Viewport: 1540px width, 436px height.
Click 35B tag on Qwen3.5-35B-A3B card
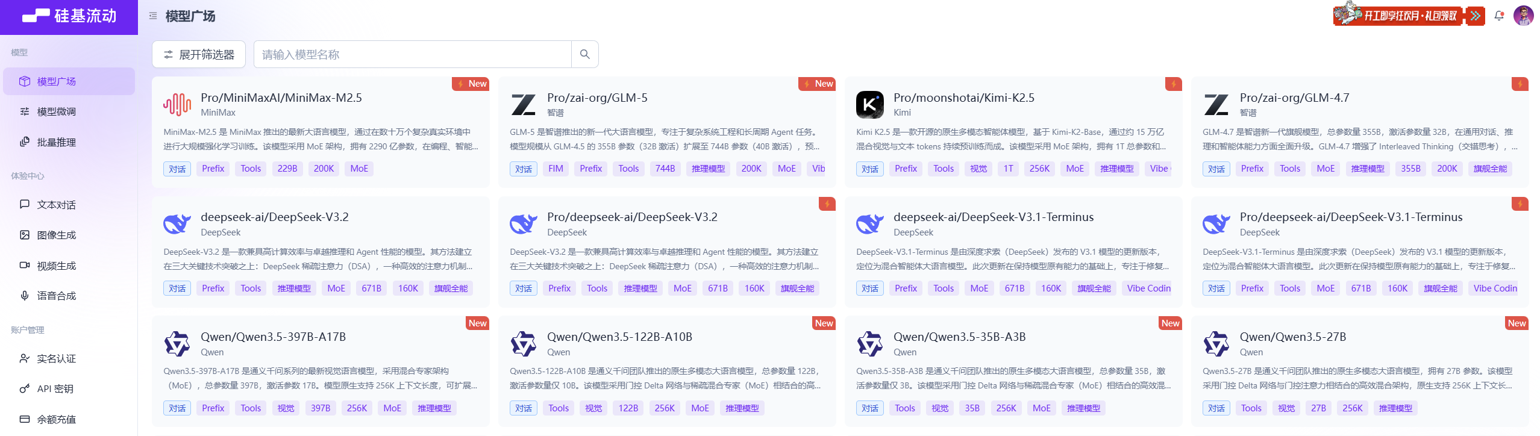[972, 408]
